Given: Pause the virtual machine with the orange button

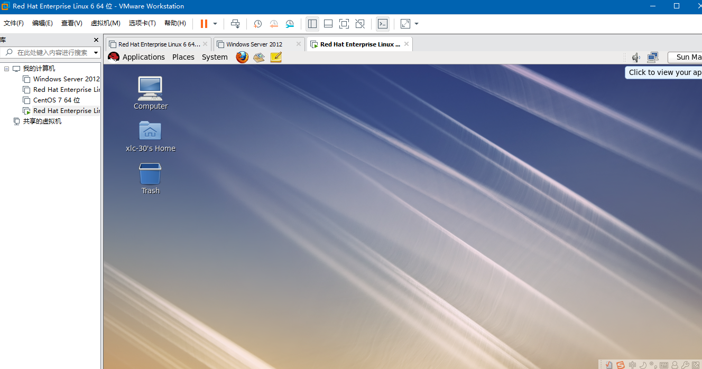Looking at the screenshot, I should click(x=204, y=24).
